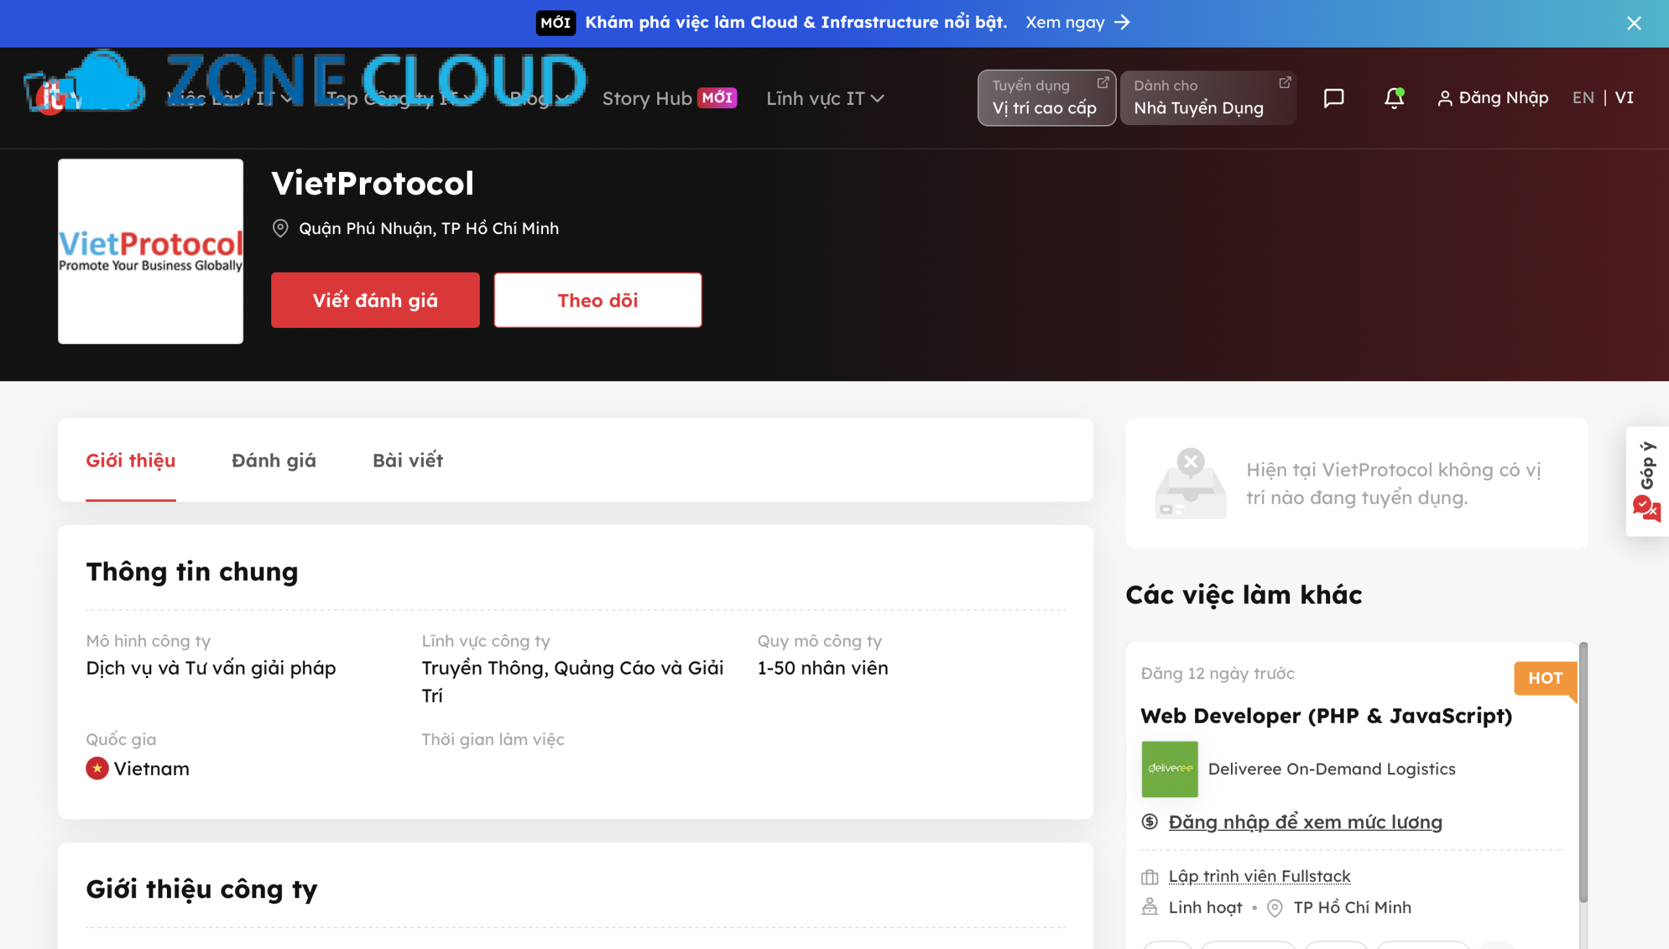Click the Vietnam flag icon under Quốc gia
Image resolution: width=1669 pixels, height=949 pixels.
(x=96, y=768)
